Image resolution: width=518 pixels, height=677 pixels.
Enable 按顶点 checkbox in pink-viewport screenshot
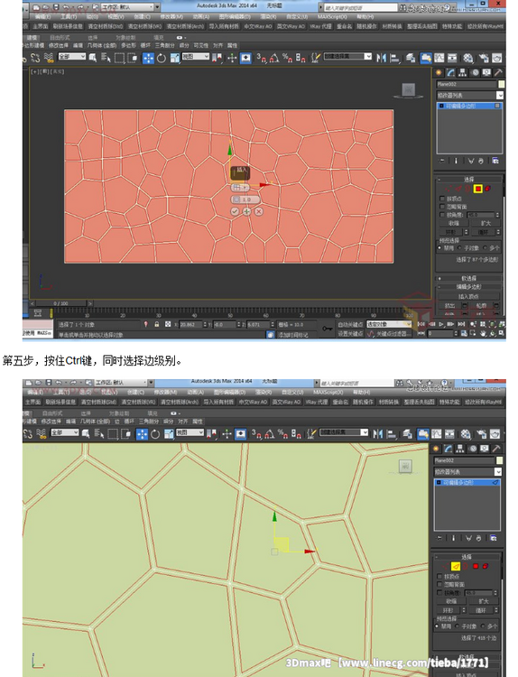441,199
